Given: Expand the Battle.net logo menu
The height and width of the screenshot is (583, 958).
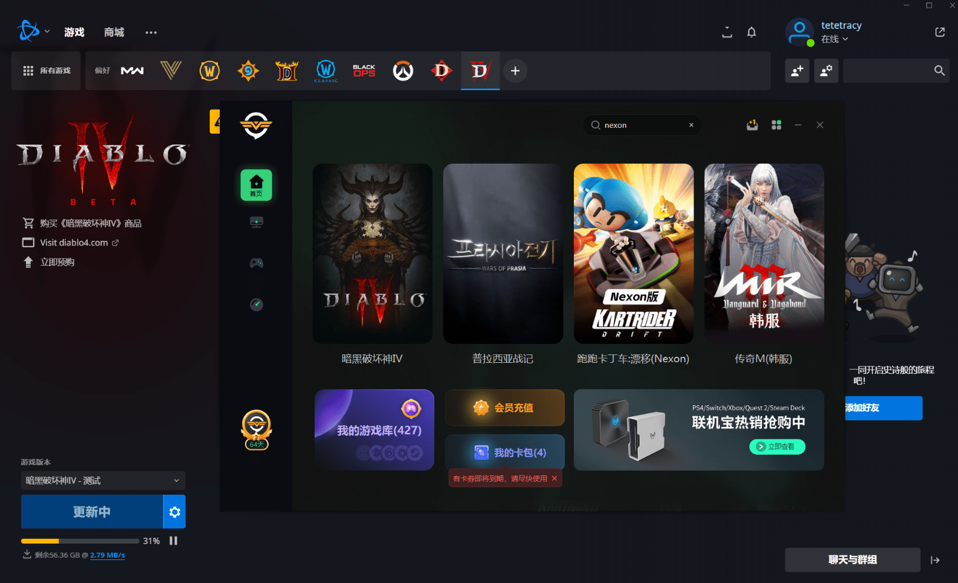Looking at the screenshot, I should pyautogui.click(x=33, y=31).
